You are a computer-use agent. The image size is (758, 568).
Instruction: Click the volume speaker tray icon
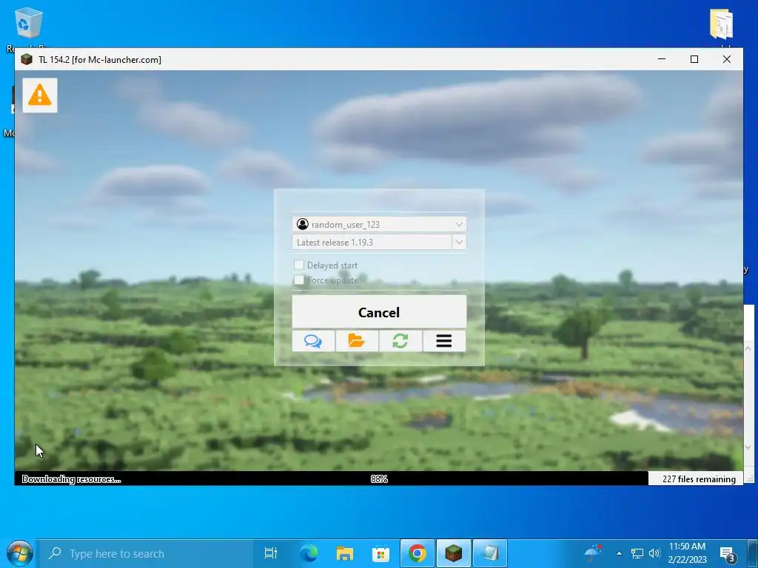pos(654,553)
